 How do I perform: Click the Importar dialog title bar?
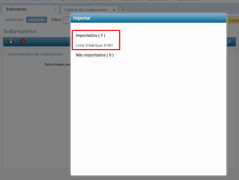point(149,18)
